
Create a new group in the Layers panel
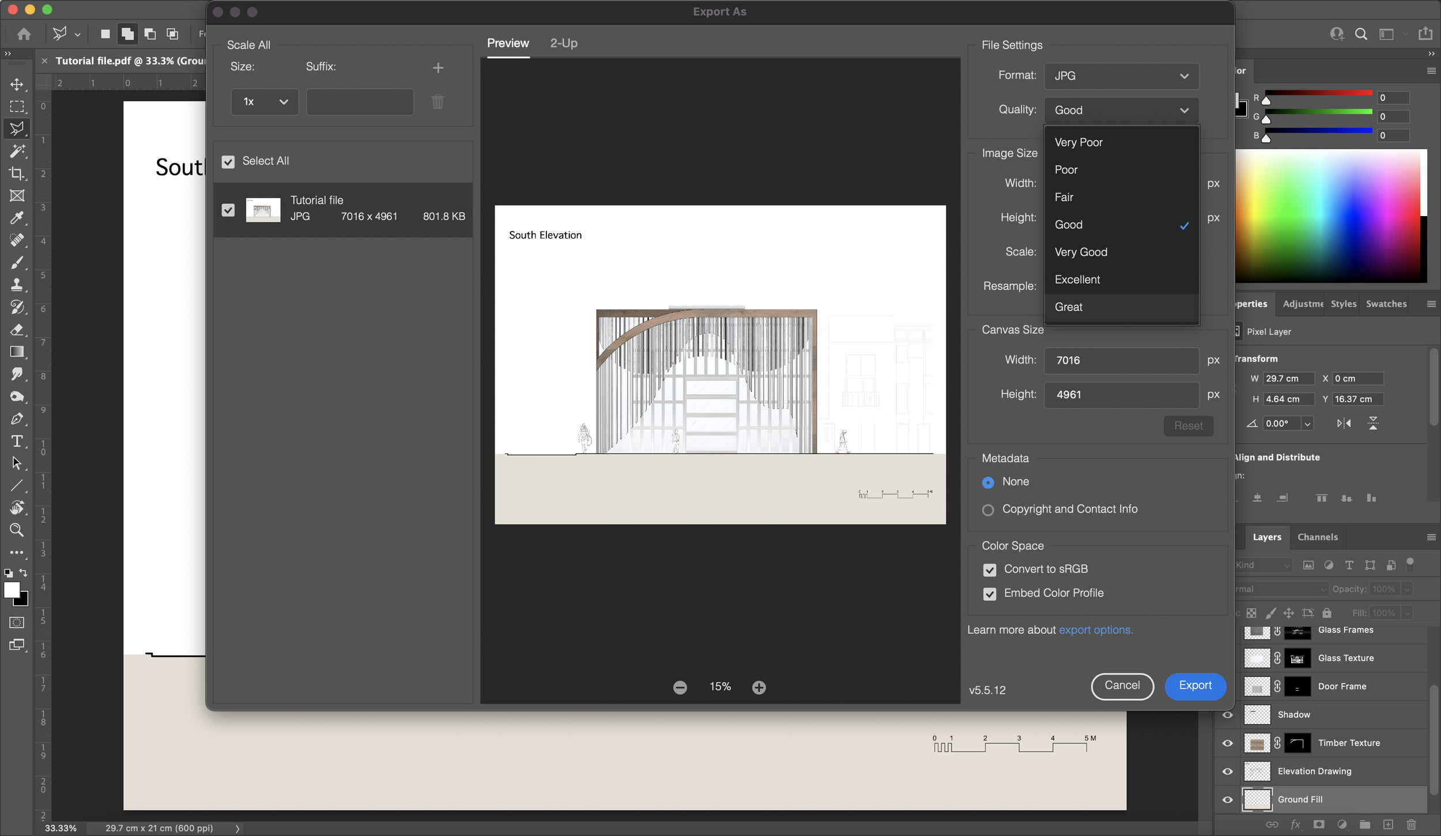[1364, 824]
